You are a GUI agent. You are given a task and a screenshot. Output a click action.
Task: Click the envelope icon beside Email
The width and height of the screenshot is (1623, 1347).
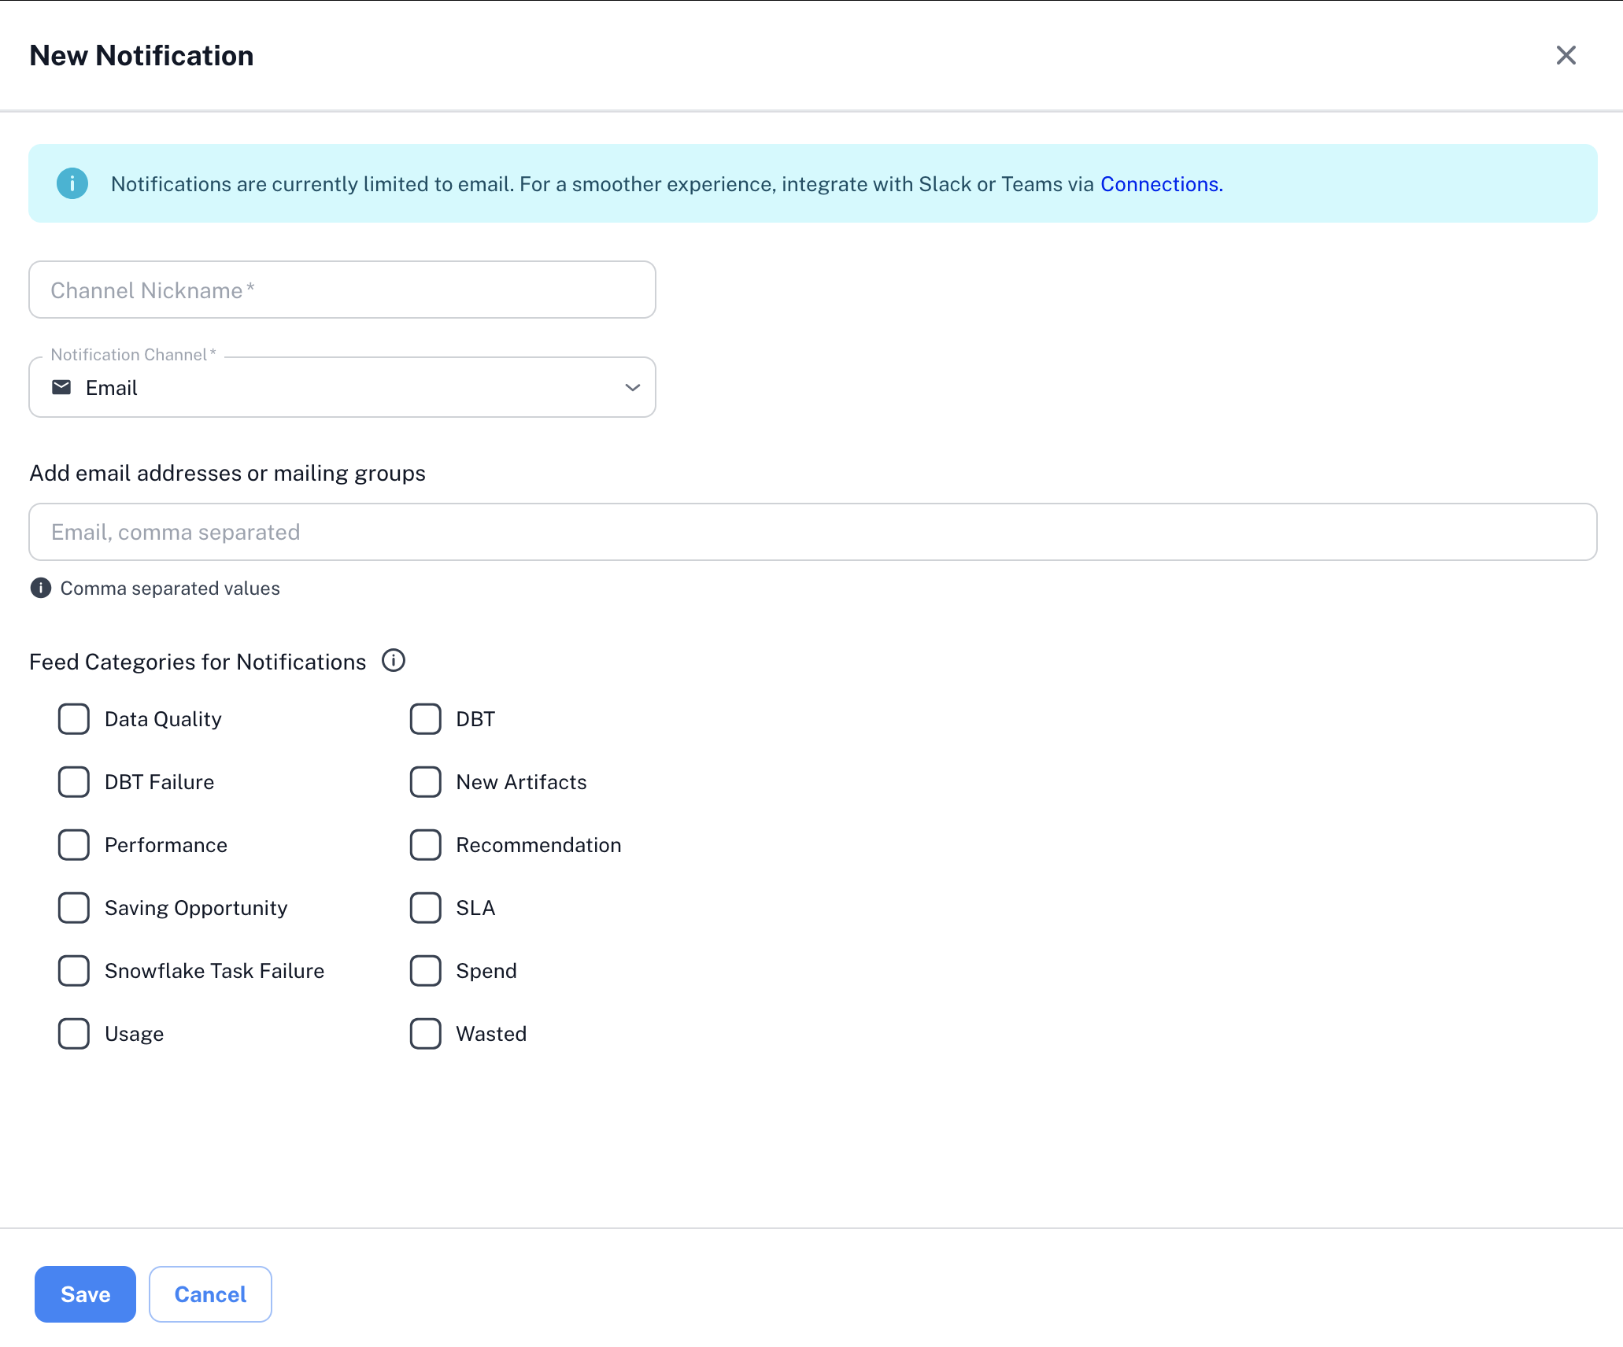click(61, 387)
